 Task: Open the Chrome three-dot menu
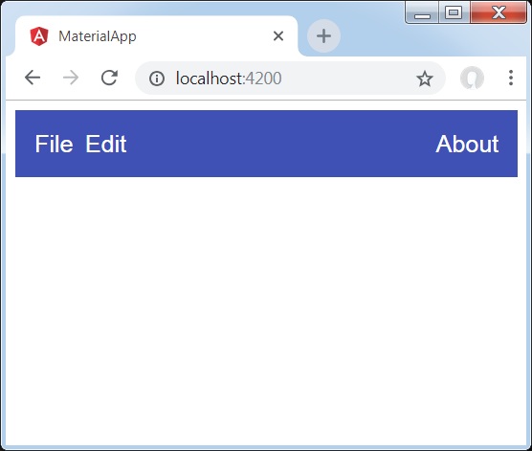pos(511,78)
